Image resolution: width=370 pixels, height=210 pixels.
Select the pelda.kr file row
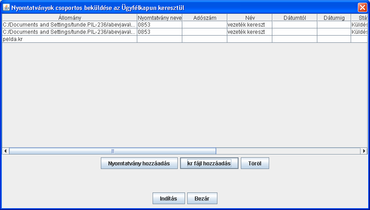[x=185, y=39]
